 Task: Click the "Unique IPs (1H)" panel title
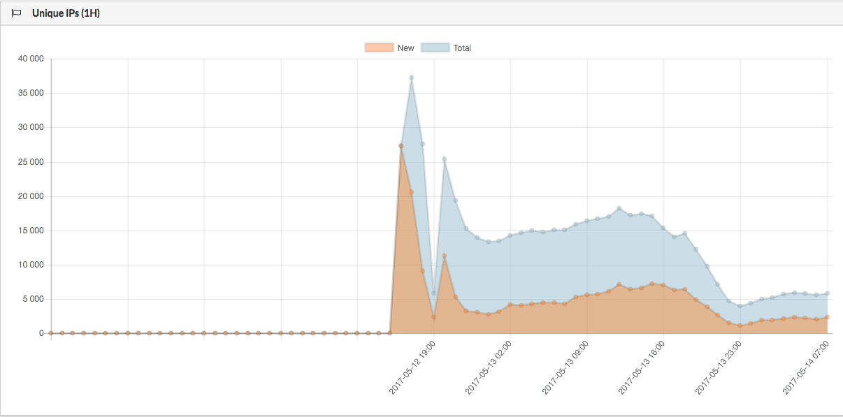click(x=66, y=13)
